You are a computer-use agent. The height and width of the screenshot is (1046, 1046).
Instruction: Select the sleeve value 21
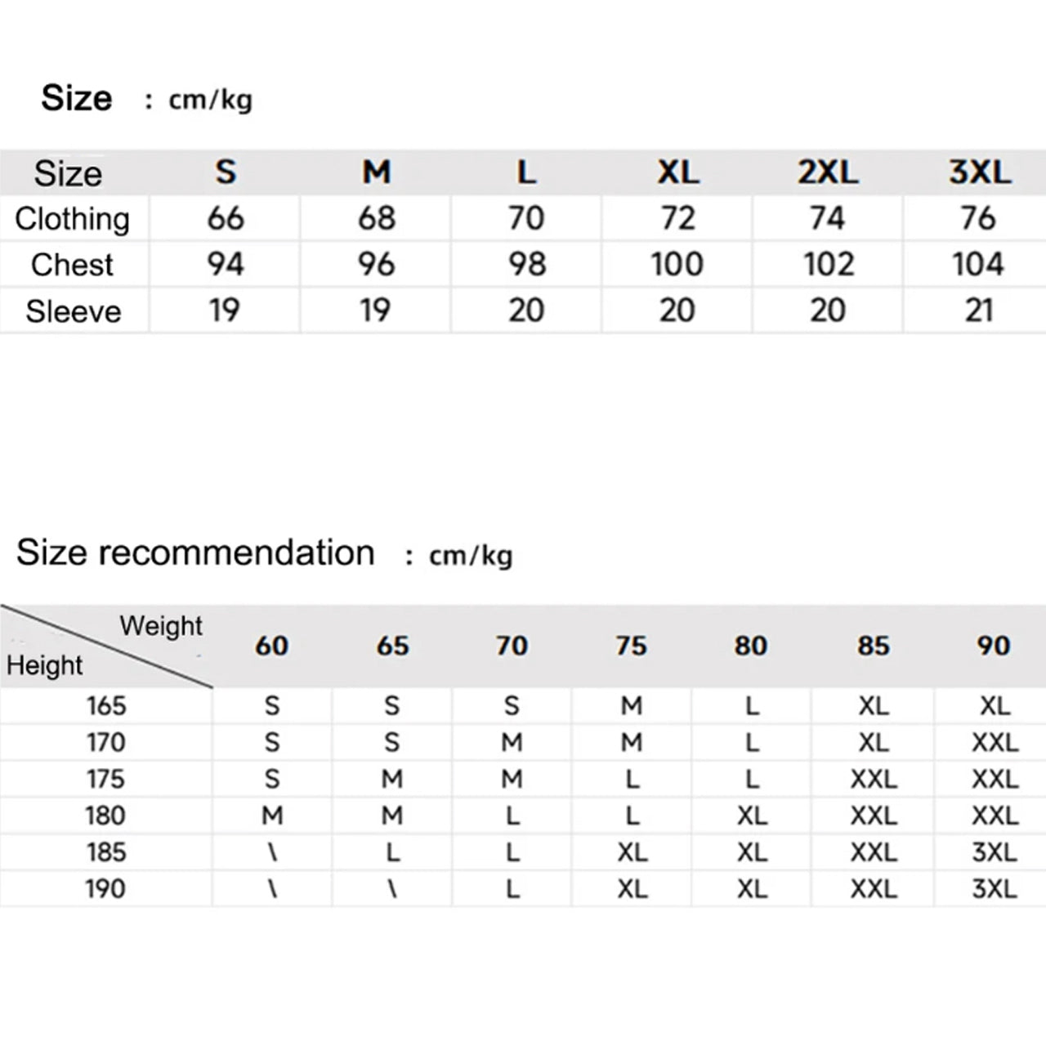coord(979,311)
